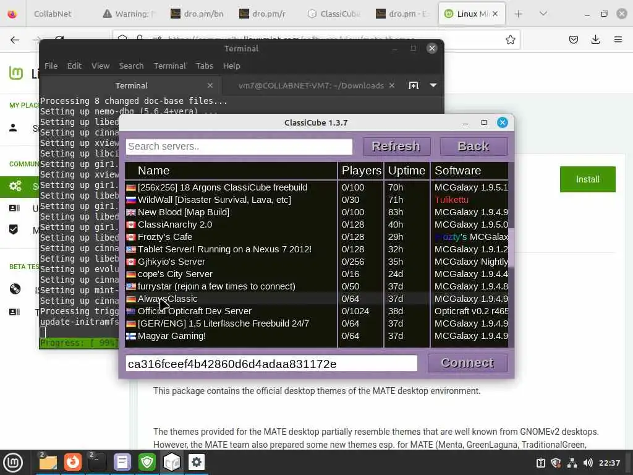This screenshot has width=633, height=475.
Task: Open a new Firefox tab
Action: tap(519, 14)
